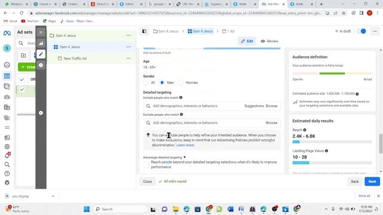Click the Landing Page Views info icon

coord(326,151)
